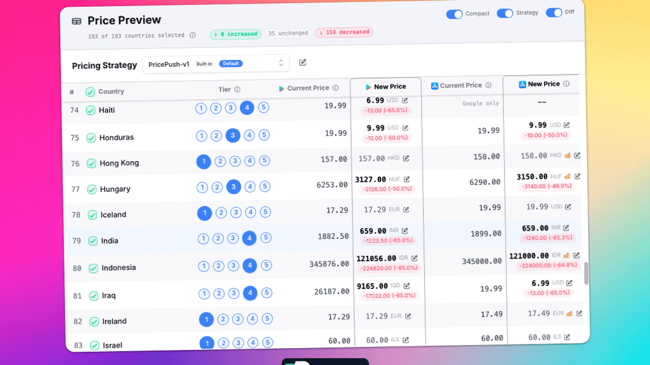
Task: Uncheck the Iceland country checkbox
Action: (92, 215)
